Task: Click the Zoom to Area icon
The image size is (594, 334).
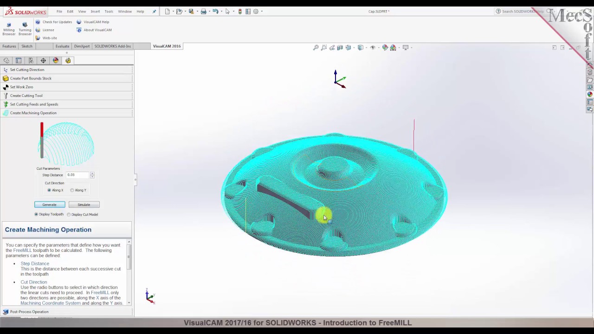Action: pyautogui.click(x=324, y=47)
